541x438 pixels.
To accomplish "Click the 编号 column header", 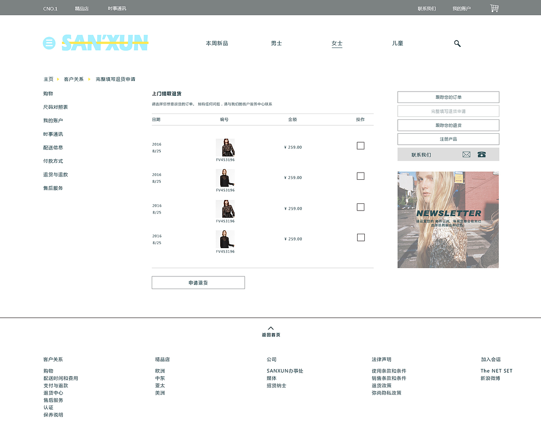I will 224,120.
